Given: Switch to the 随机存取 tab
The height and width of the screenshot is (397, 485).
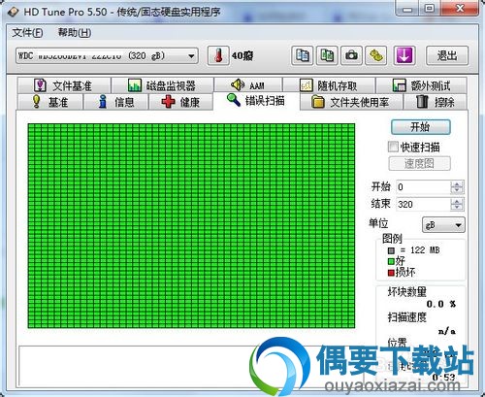Looking at the screenshot, I should coord(329,85).
